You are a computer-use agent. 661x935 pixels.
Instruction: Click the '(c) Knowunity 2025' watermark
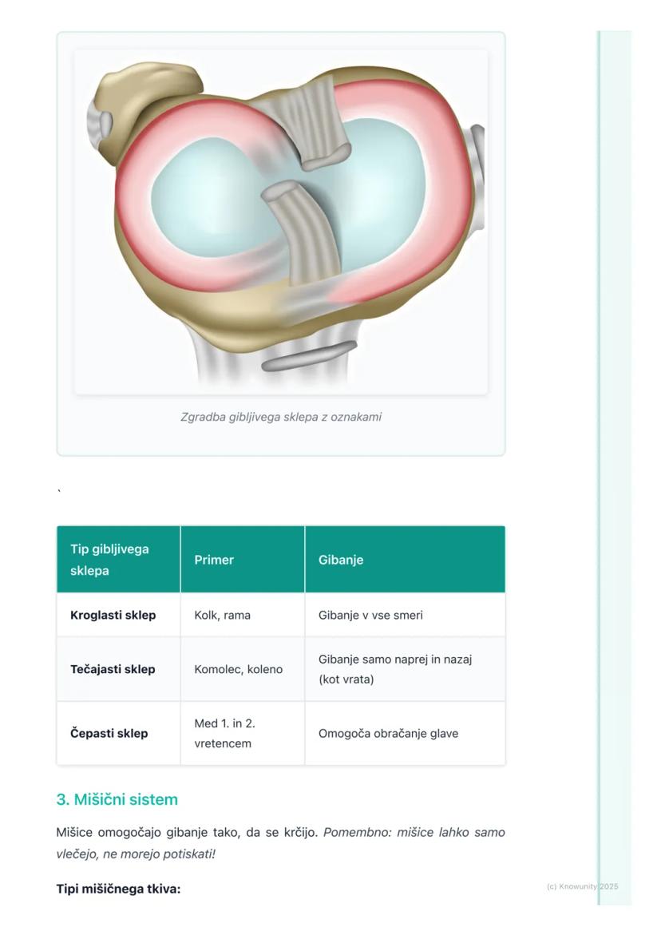coord(582,886)
